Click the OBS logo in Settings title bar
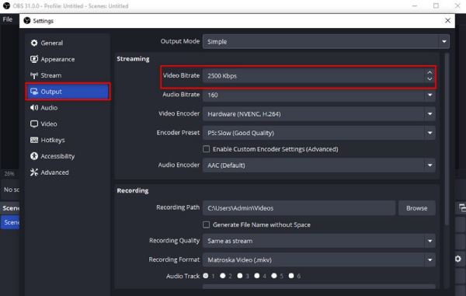The width and height of the screenshot is (466, 296). 27,20
